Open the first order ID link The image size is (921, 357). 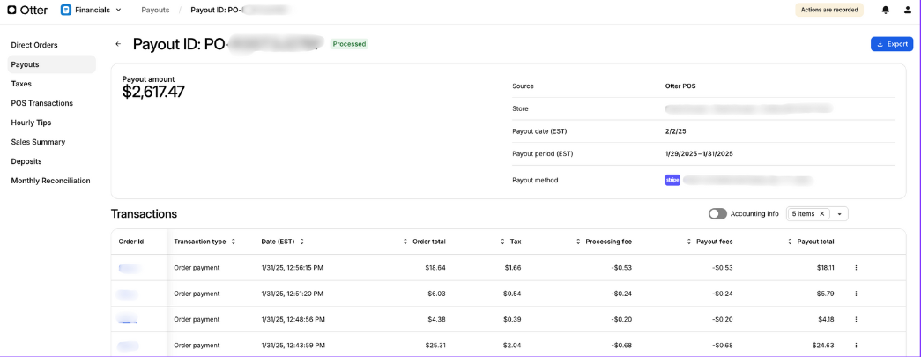pos(130,267)
